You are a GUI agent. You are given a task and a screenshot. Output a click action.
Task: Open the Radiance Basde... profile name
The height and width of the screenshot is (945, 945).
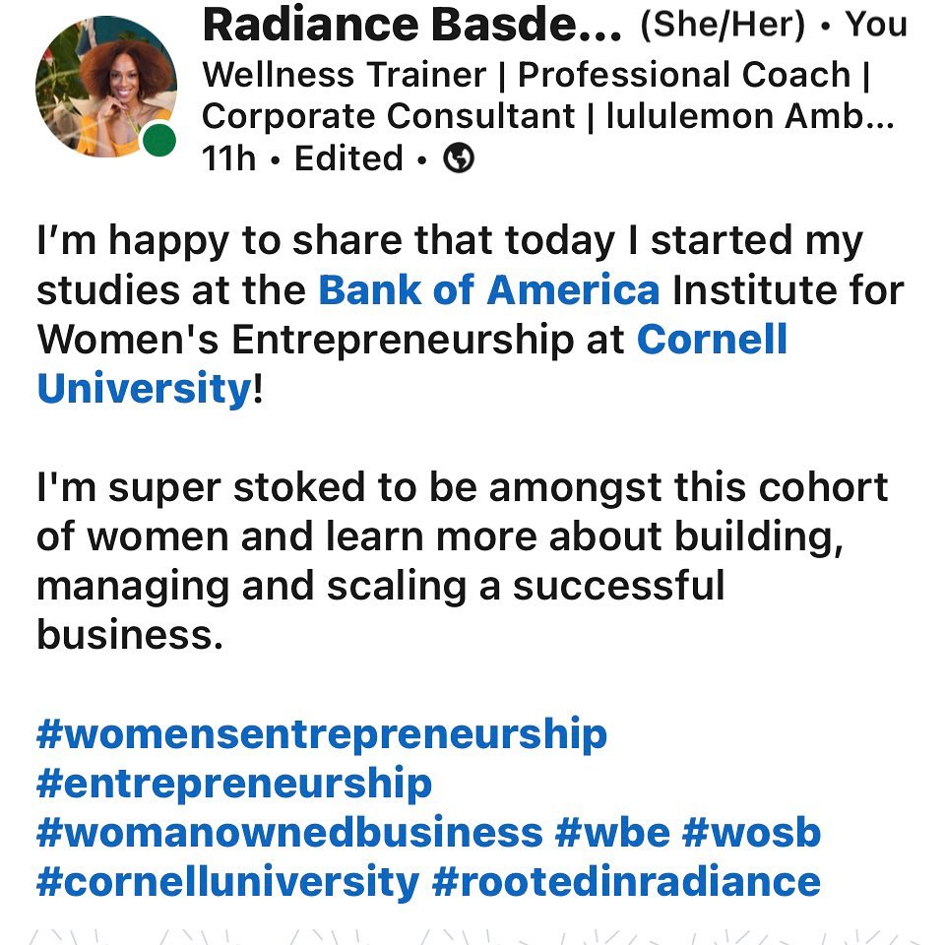coord(411,27)
